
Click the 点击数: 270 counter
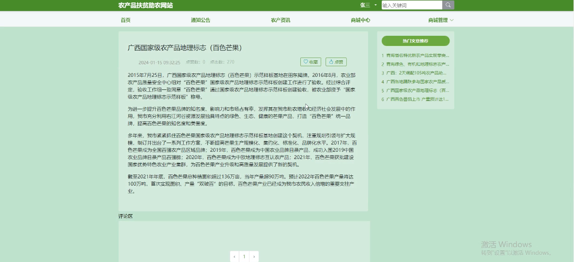click(x=222, y=62)
